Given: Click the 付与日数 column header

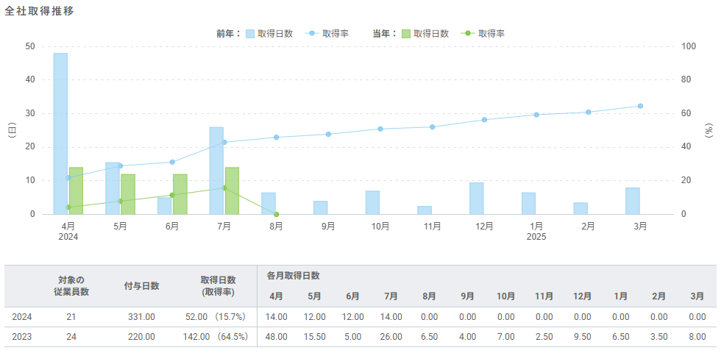Looking at the screenshot, I should [141, 285].
